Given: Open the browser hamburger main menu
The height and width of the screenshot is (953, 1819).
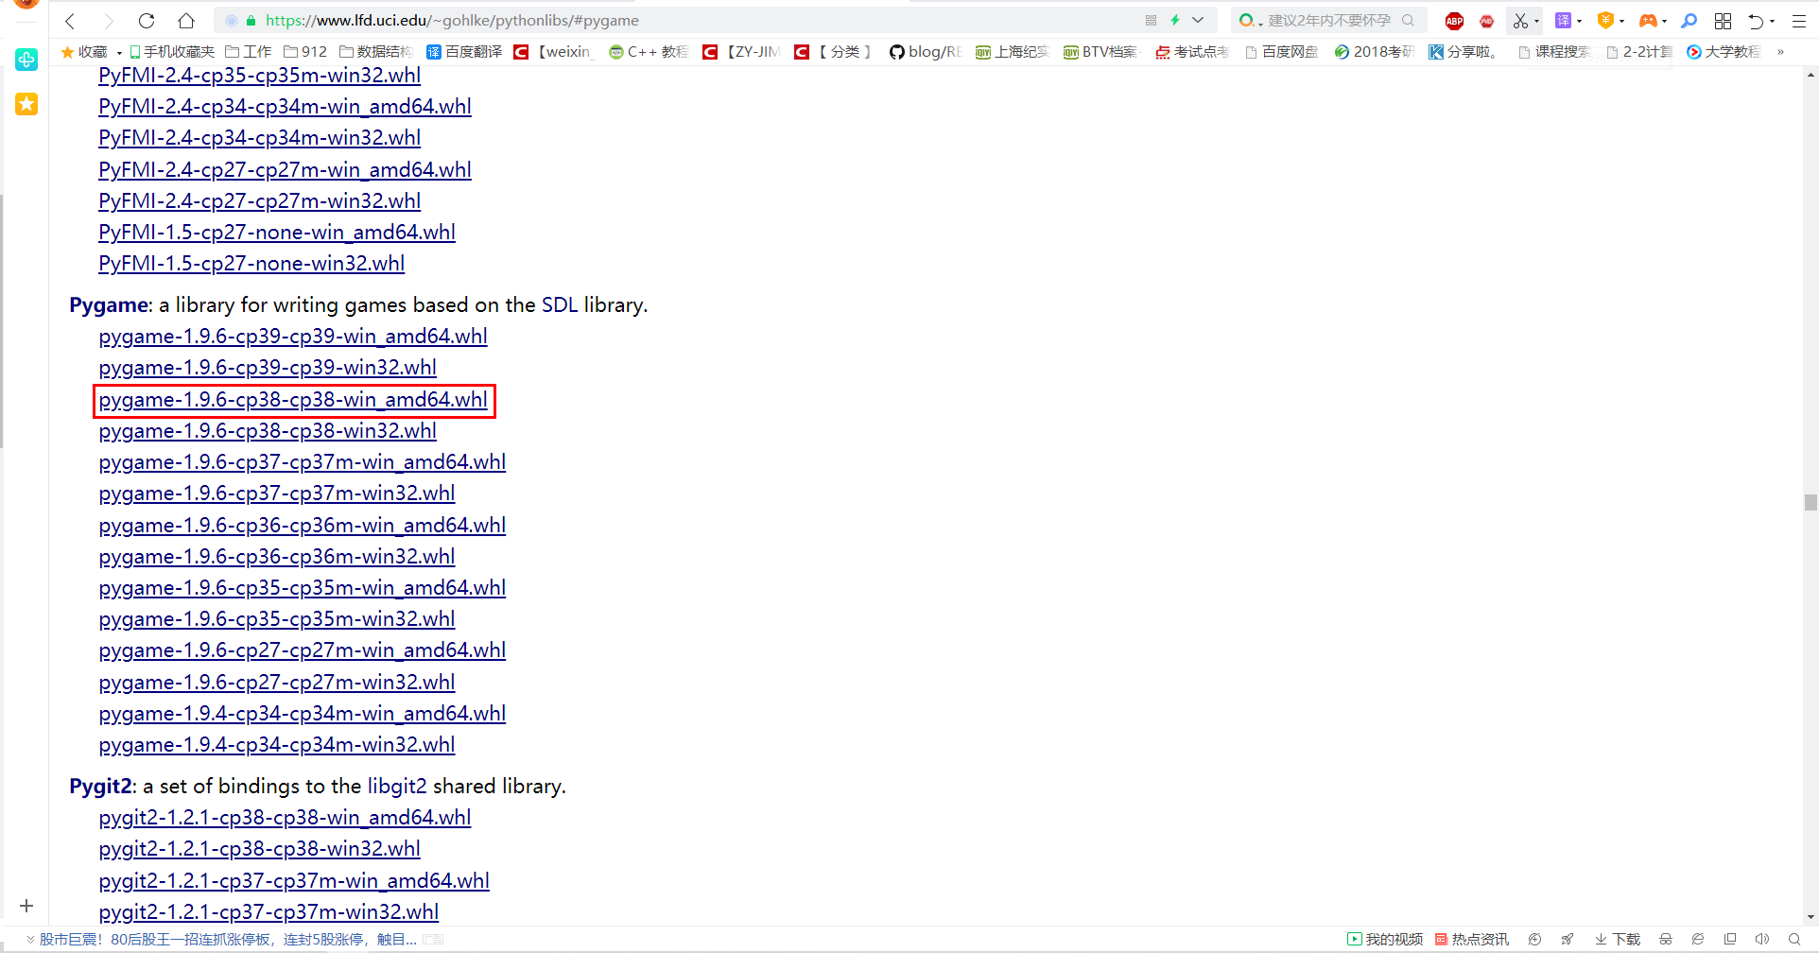Looking at the screenshot, I should pos(1799,21).
